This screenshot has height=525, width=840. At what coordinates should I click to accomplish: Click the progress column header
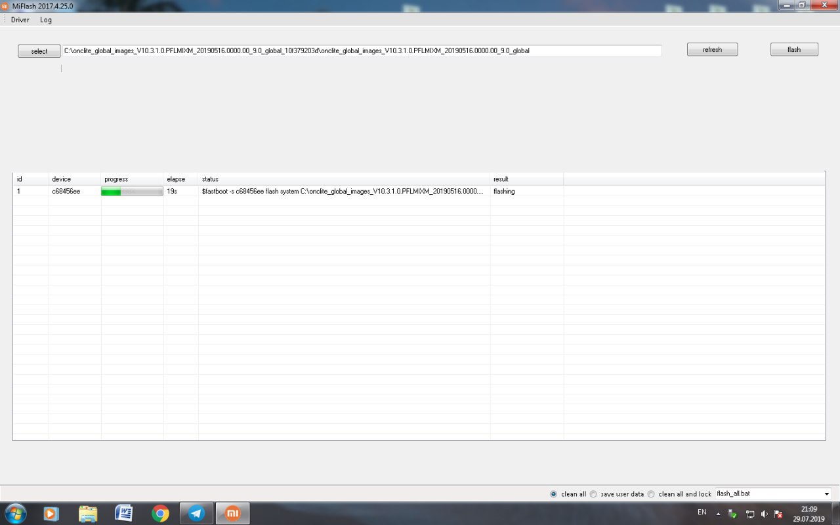132,179
